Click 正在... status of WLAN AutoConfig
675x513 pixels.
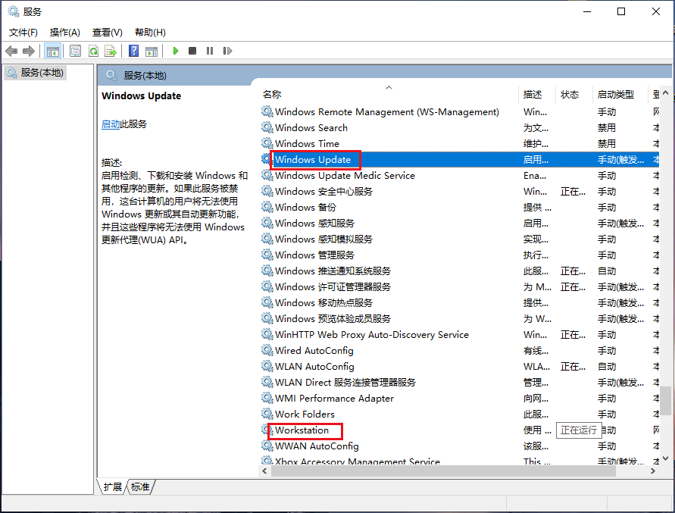click(573, 367)
